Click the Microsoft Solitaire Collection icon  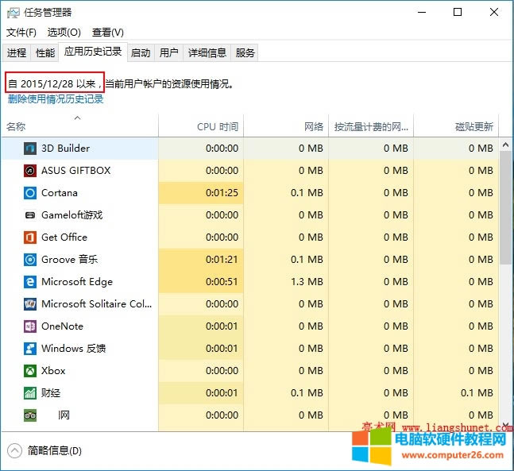(30, 304)
